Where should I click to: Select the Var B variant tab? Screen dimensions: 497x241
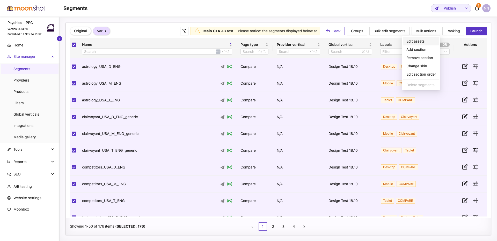[x=101, y=31]
